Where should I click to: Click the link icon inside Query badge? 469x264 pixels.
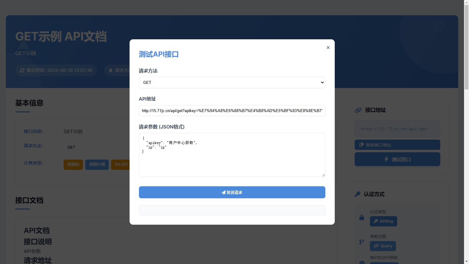[376, 246]
